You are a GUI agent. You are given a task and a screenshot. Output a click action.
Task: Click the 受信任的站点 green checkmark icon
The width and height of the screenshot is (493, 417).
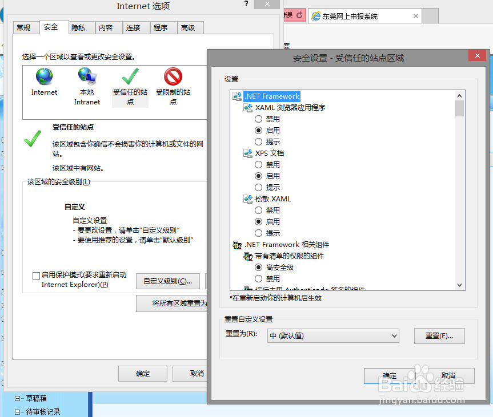pyautogui.click(x=130, y=76)
